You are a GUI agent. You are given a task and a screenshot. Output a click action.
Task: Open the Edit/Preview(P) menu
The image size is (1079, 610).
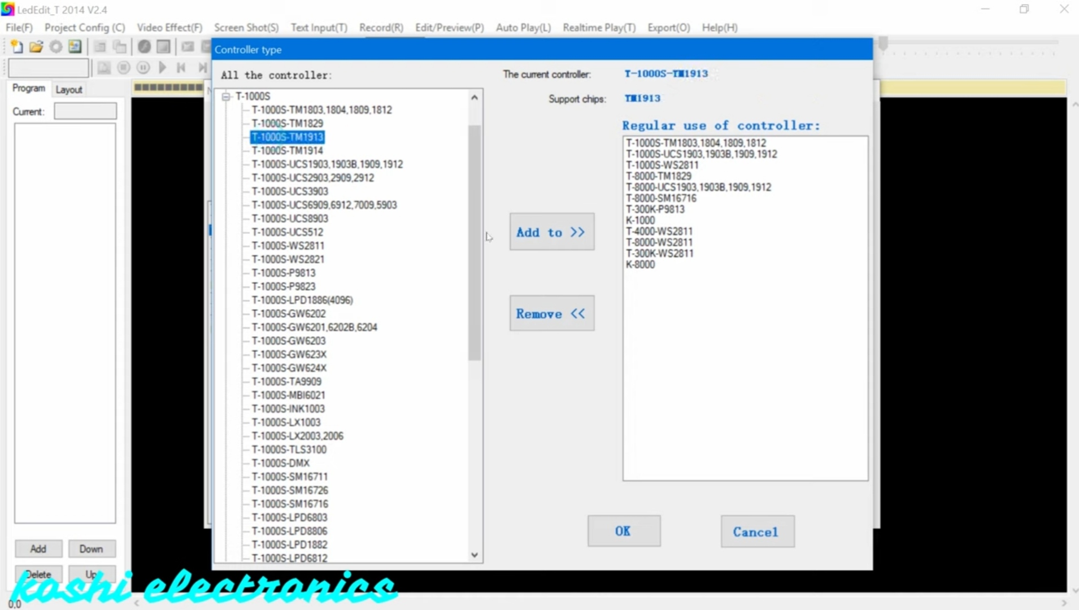click(x=450, y=28)
